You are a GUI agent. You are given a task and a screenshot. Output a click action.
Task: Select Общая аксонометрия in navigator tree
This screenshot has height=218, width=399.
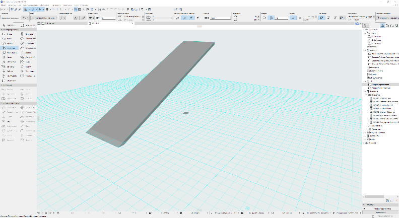381,88
